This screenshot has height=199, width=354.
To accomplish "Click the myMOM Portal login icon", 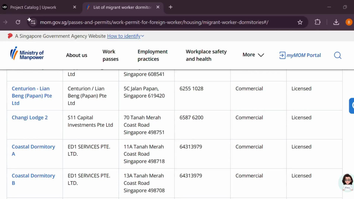I will (282, 55).
